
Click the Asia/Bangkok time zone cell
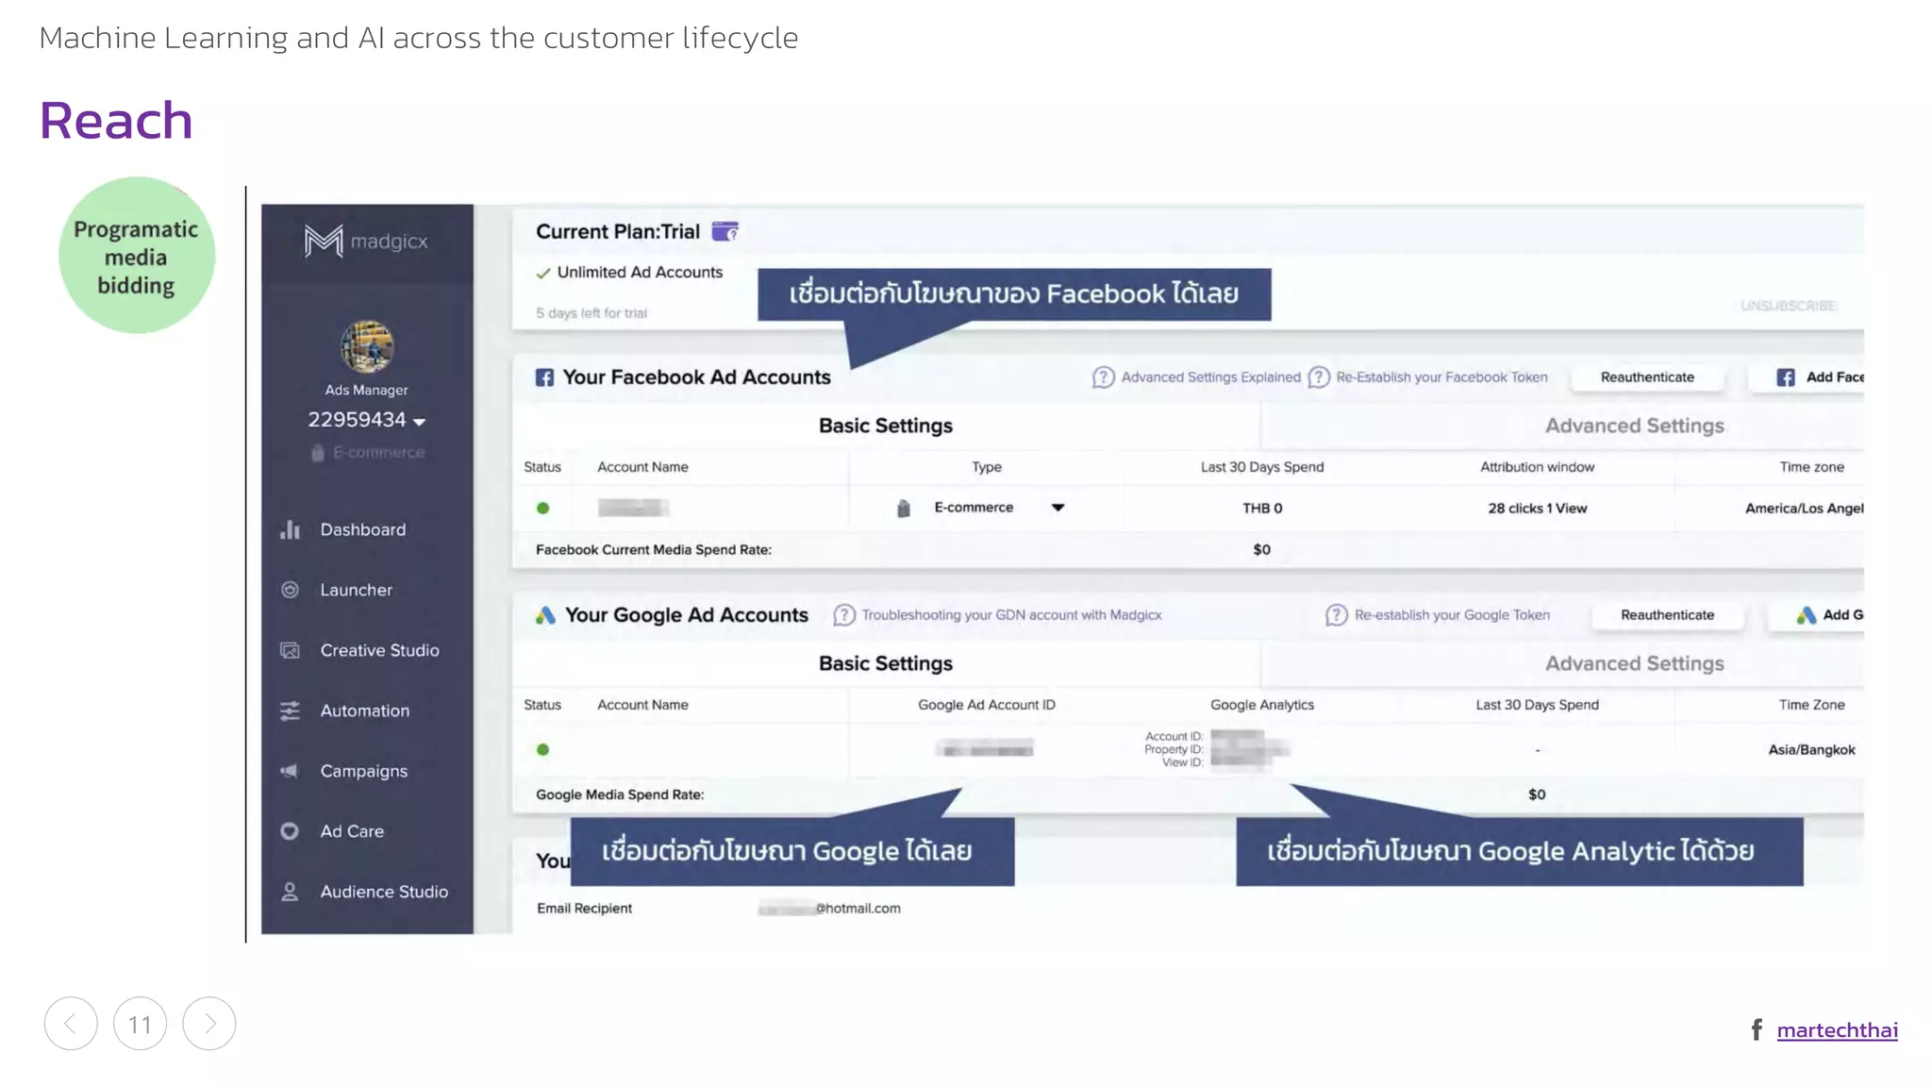click(x=1811, y=750)
